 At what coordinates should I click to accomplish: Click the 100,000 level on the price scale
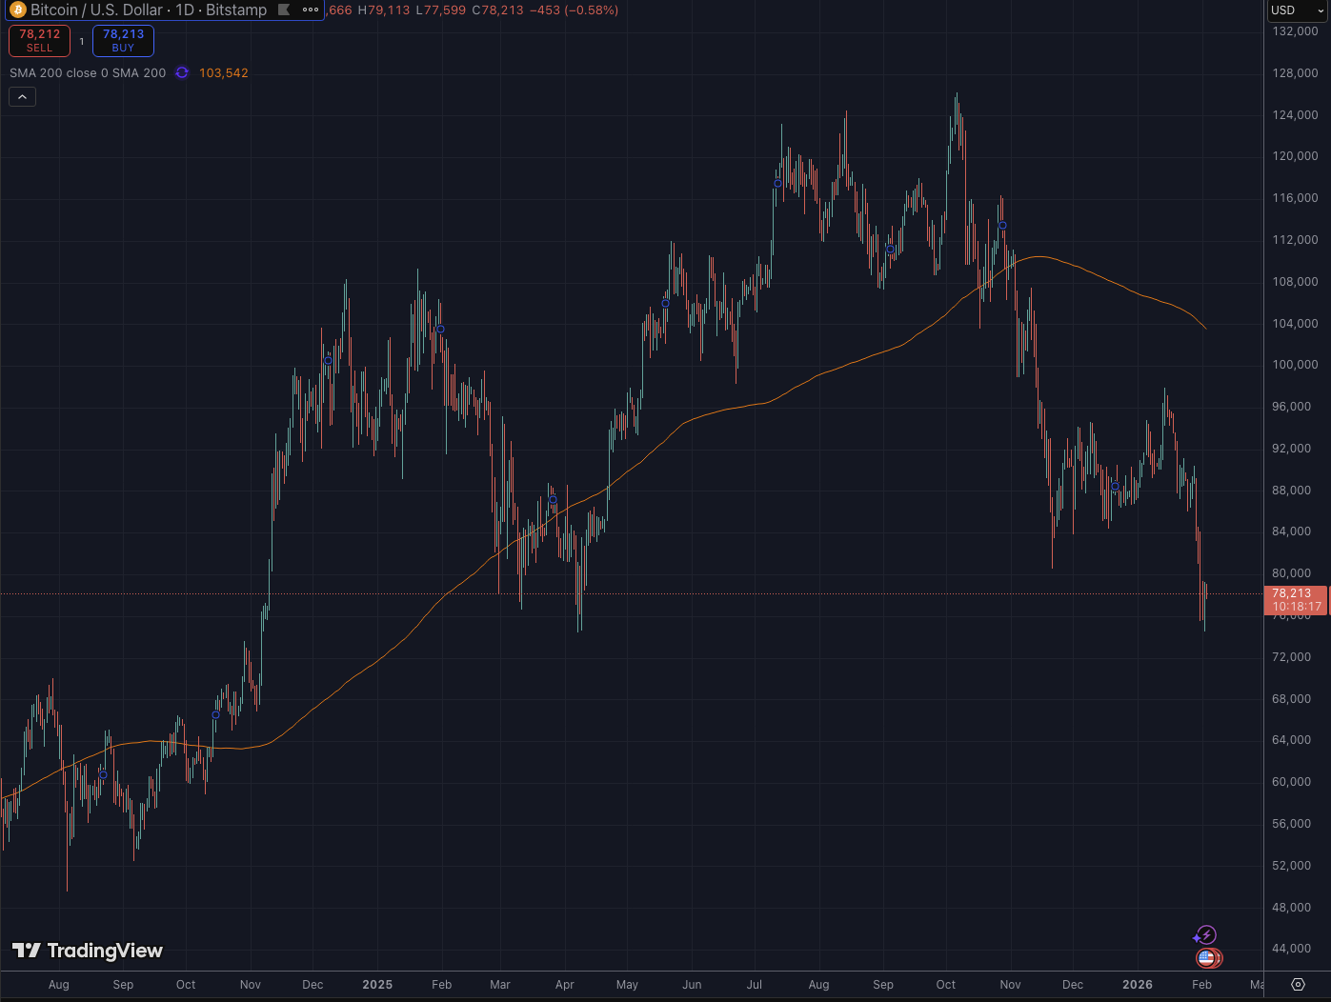point(1295,365)
